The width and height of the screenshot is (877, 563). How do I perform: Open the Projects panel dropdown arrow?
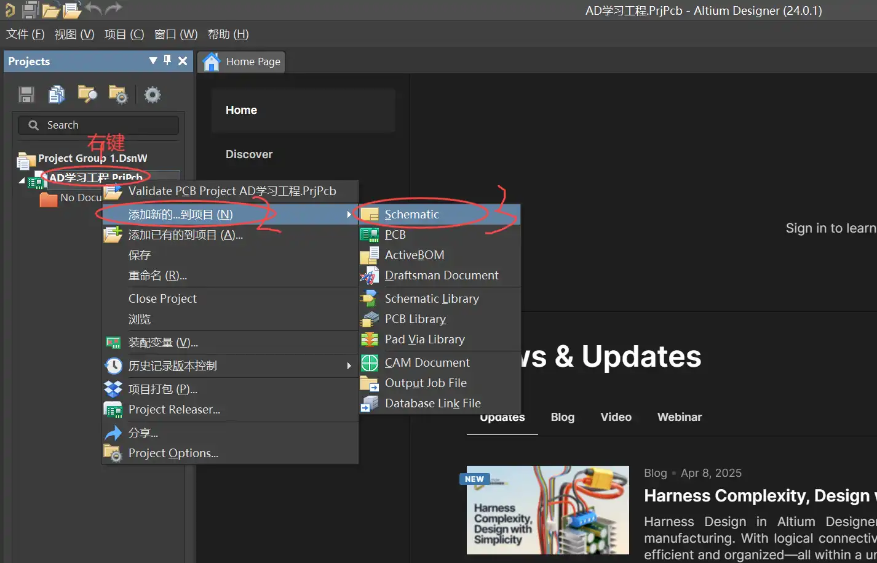pyautogui.click(x=153, y=60)
